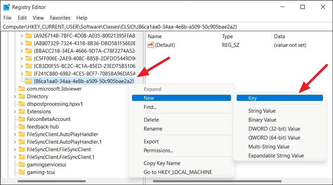
Task: Click folder icon of {A926714B-7BFC key
Action: (x=29, y=35)
